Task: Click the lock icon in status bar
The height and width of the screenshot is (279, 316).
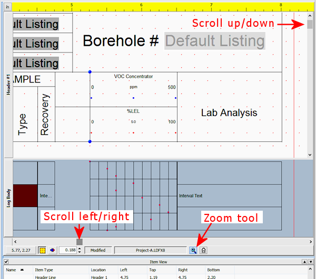Action: [x=203, y=251]
